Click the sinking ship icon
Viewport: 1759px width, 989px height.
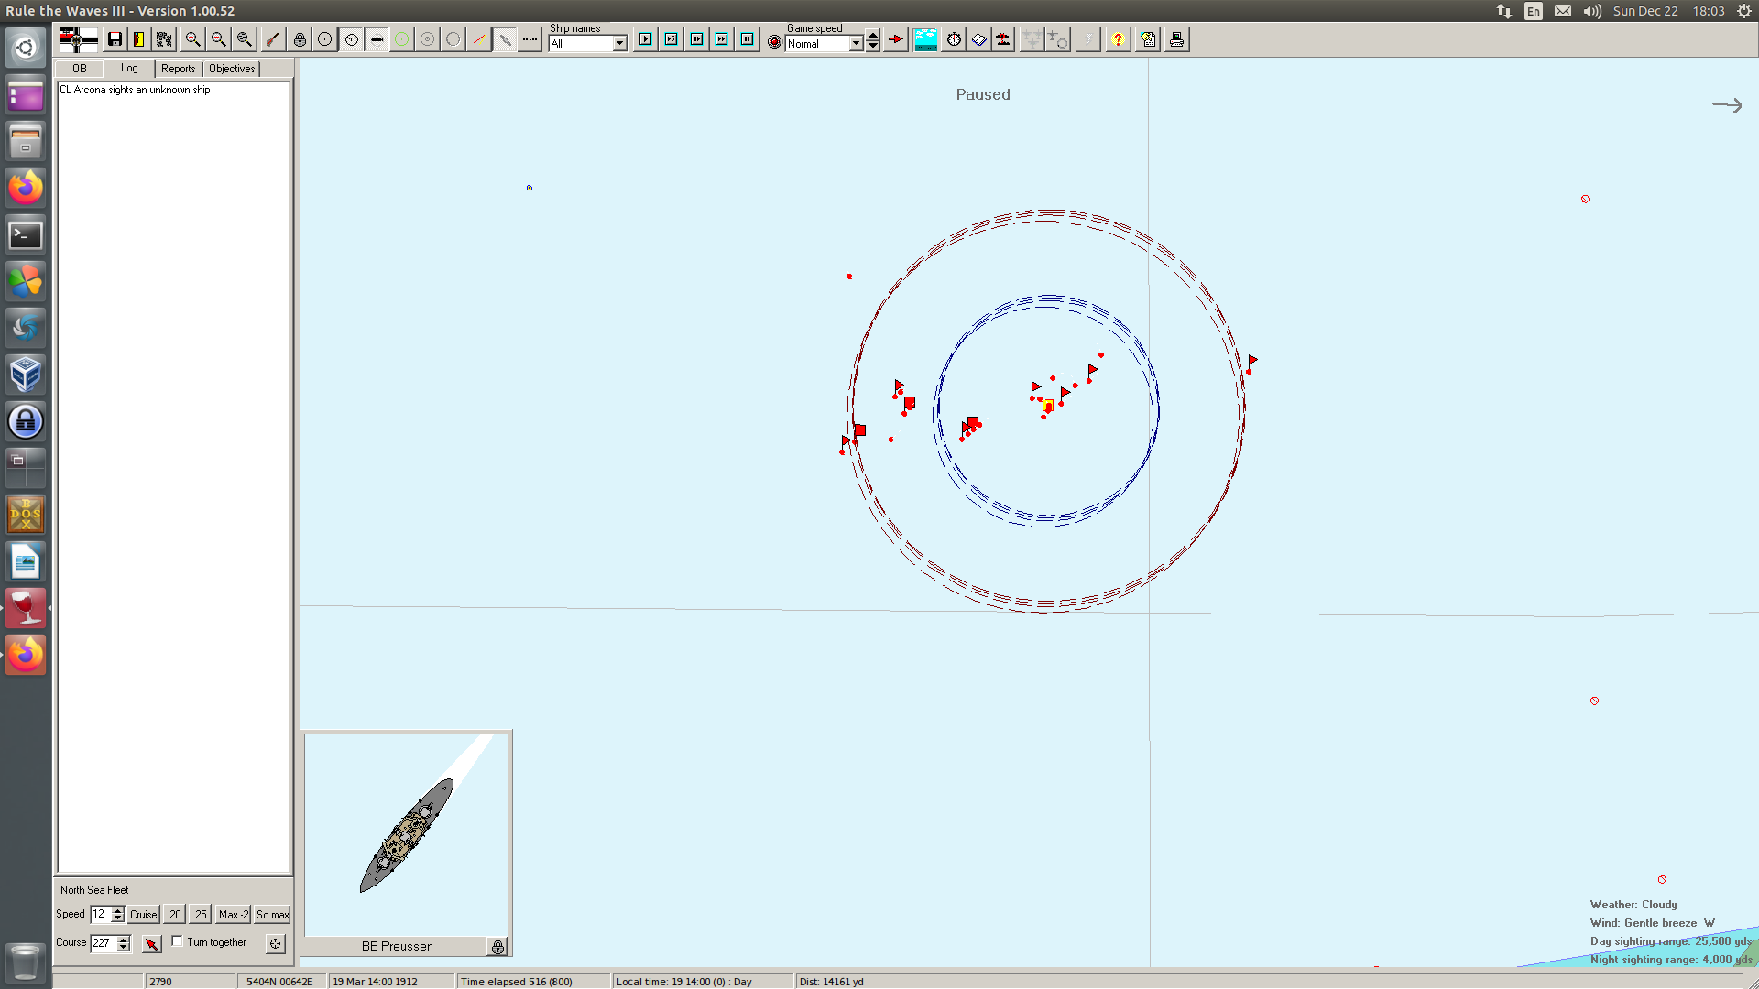point(1004,39)
